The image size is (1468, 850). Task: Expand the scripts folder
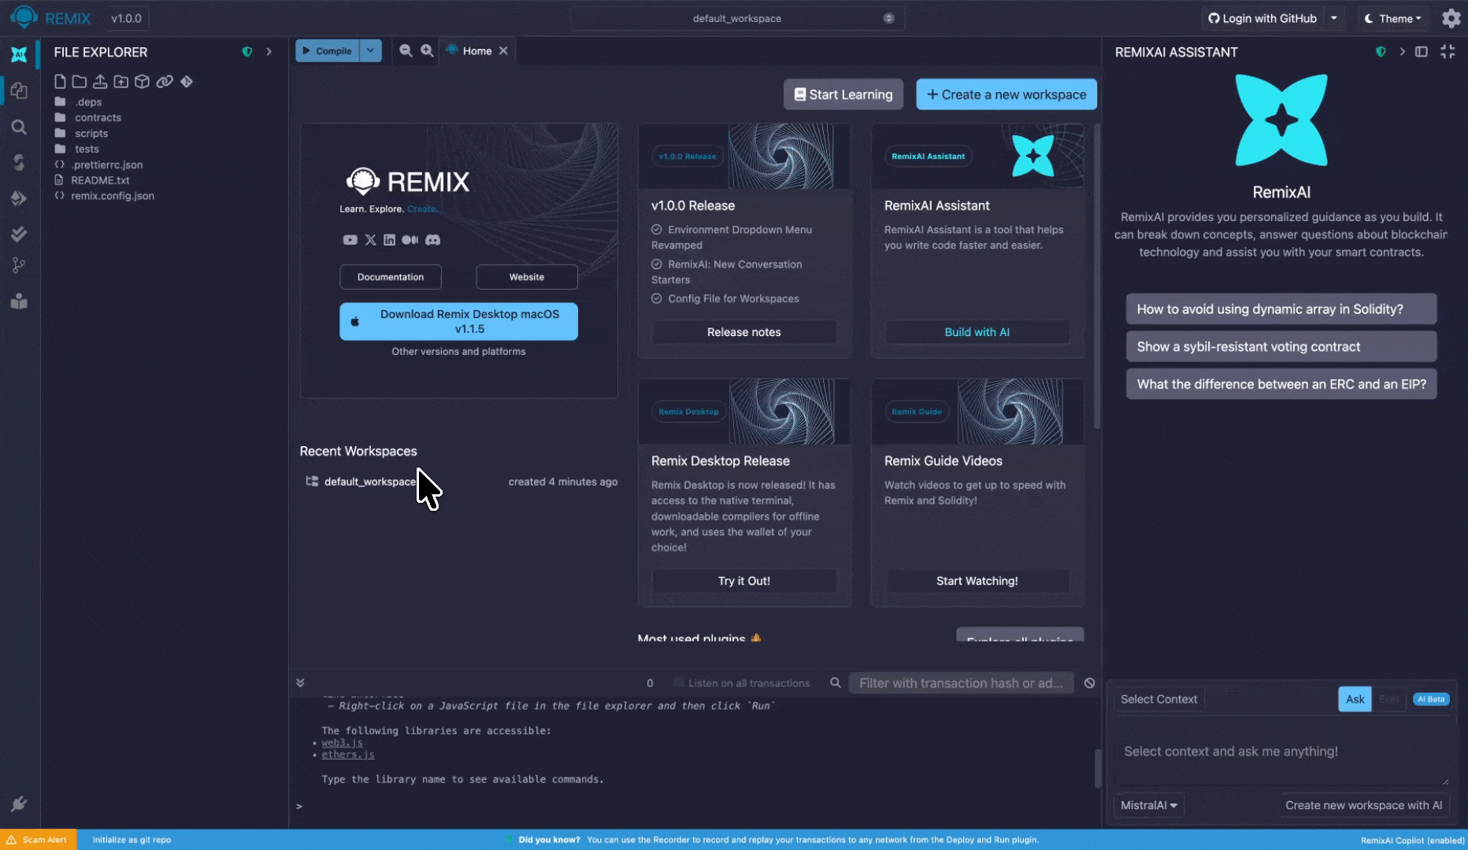click(x=91, y=133)
